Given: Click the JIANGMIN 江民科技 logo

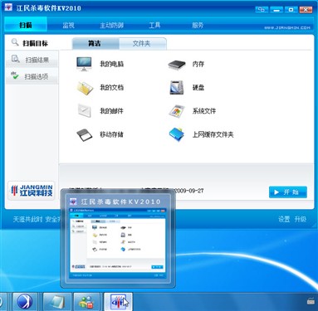Looking at the screenshot, I should tap(32, 191).
